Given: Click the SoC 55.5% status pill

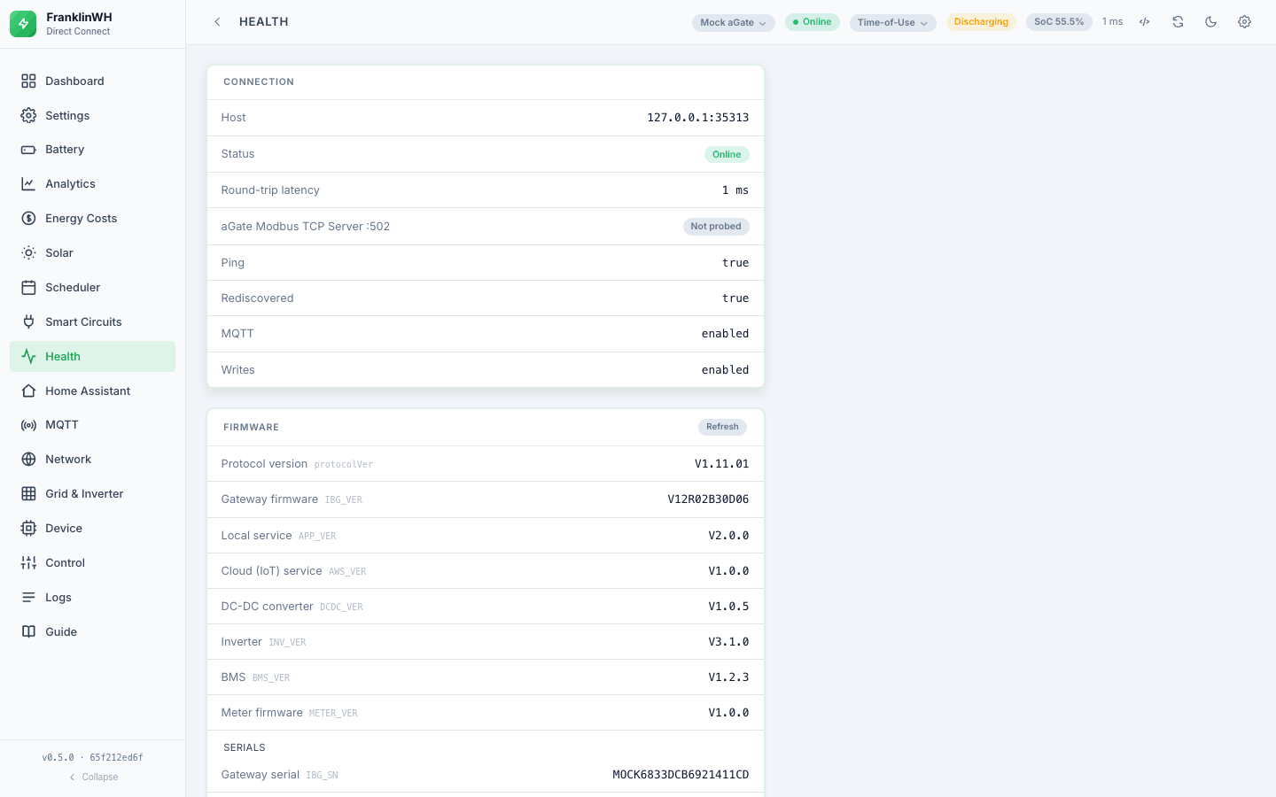Looking at the screenshot, I should tap(1059, 22).
